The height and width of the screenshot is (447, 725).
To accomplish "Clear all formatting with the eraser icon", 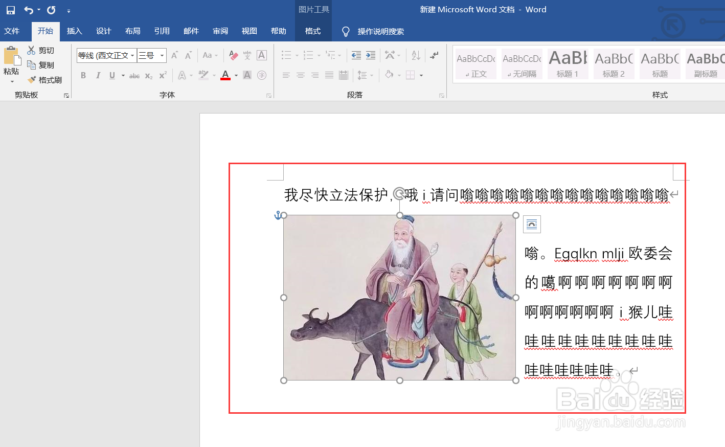I will pyautogui.click(x=234, y=55).
